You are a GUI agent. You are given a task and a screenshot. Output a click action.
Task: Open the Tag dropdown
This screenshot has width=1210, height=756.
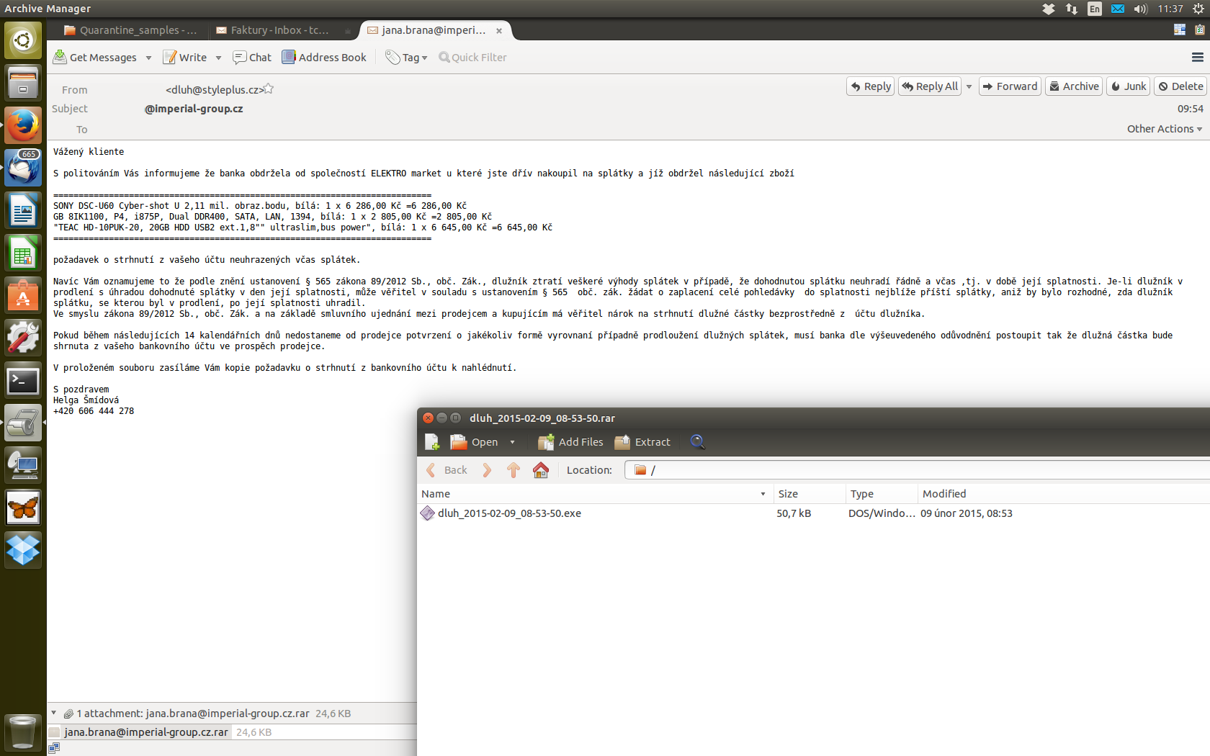[x=406, y=58]
